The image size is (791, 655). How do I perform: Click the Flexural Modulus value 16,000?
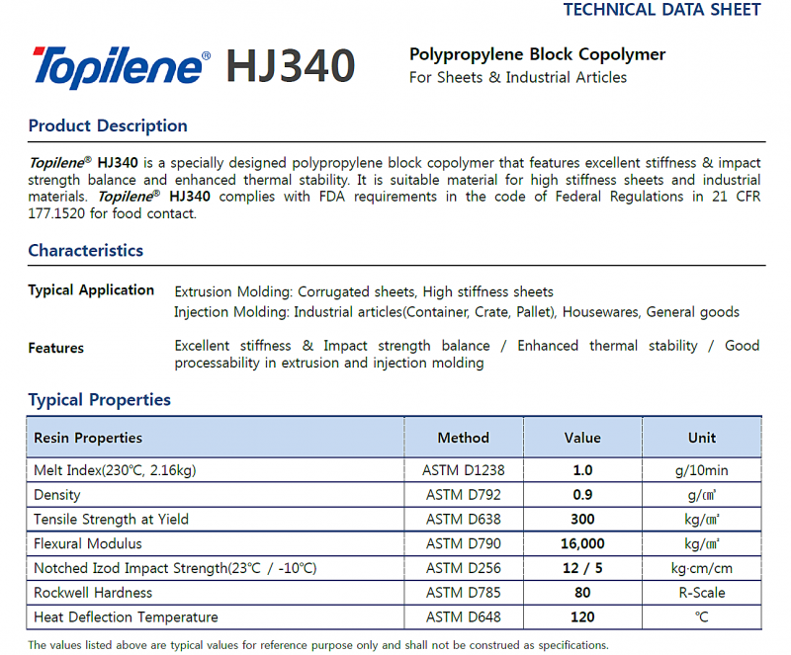click(582, 544)
